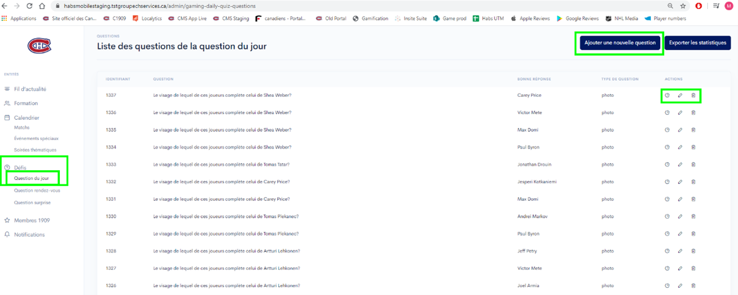738x295 pixels.
Task: Delete question 1330 with trash icon
Action: [x=693, y=217]
